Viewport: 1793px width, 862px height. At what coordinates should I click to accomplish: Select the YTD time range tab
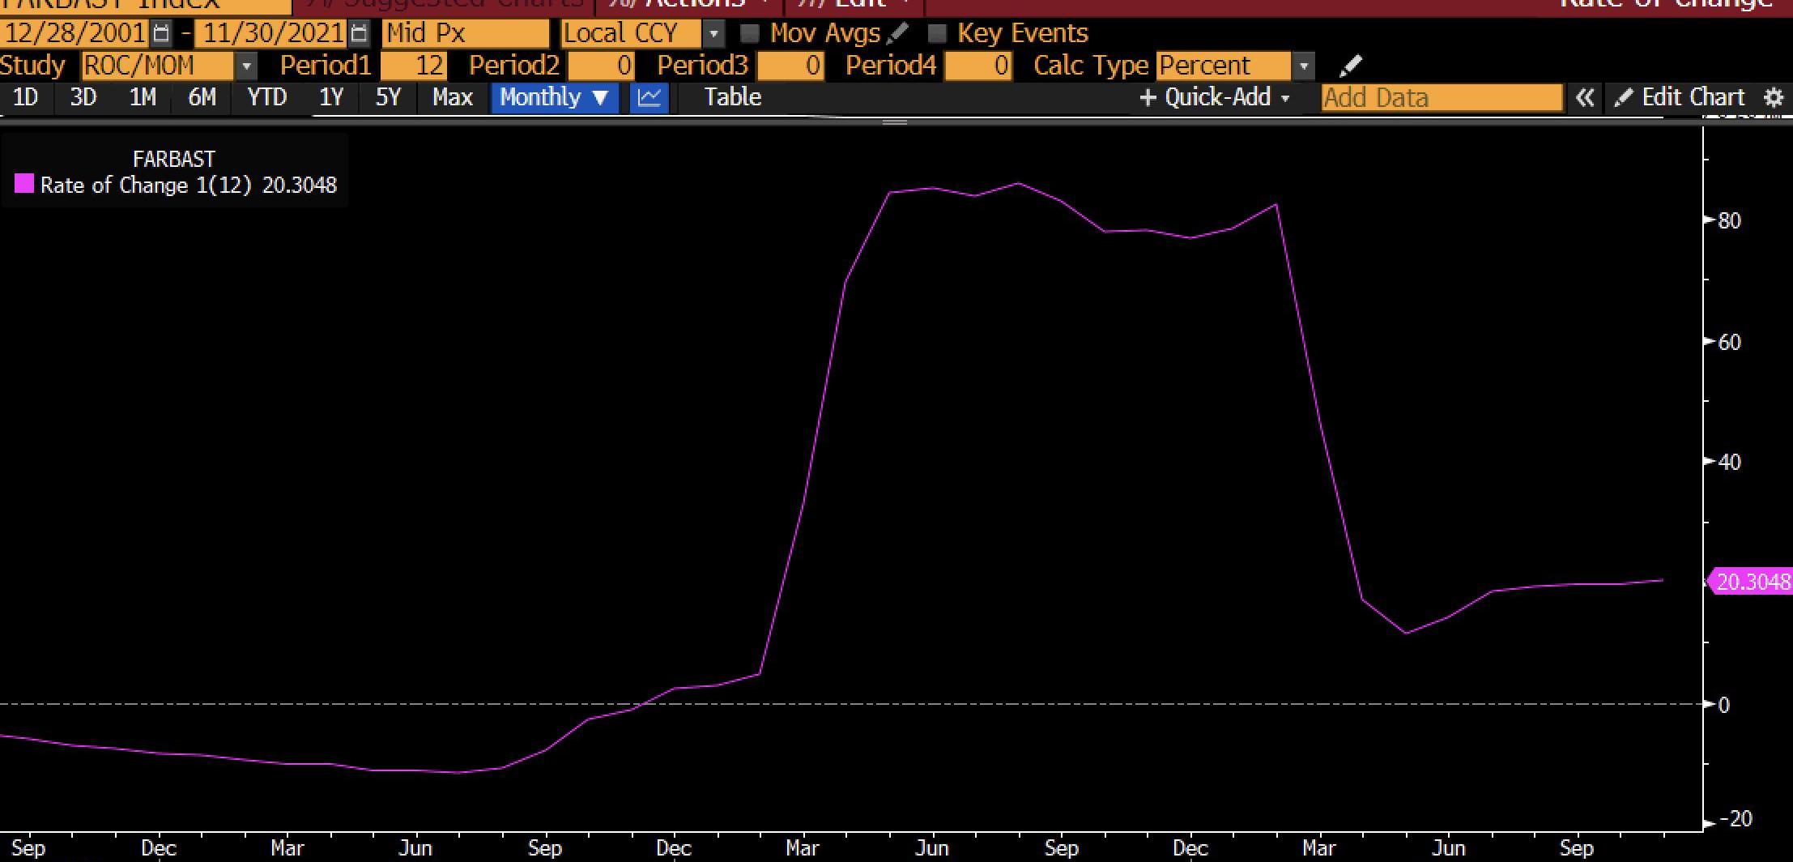click(266, 98)
